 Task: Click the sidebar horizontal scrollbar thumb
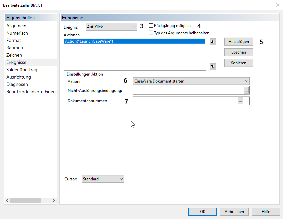[x=26, y=200]
